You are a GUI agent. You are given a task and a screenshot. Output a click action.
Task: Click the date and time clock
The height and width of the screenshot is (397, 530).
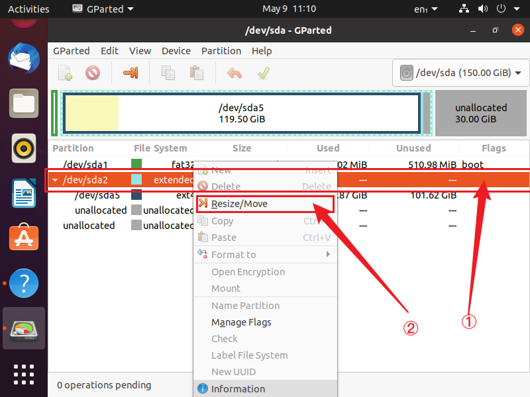point(289,9)
